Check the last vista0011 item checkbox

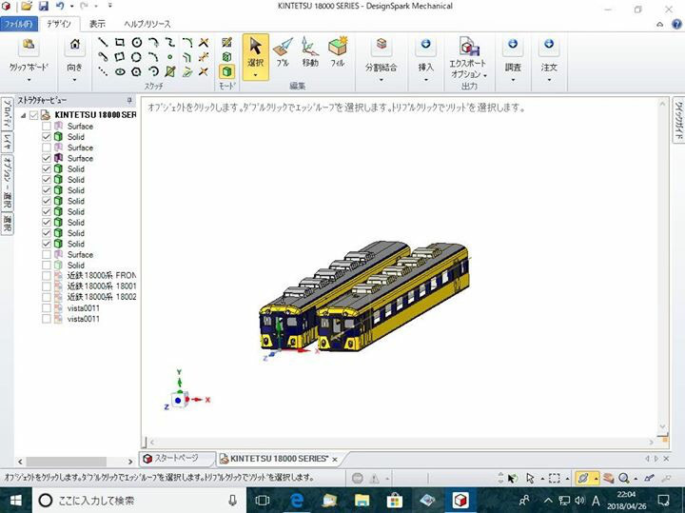coord(47,319)
